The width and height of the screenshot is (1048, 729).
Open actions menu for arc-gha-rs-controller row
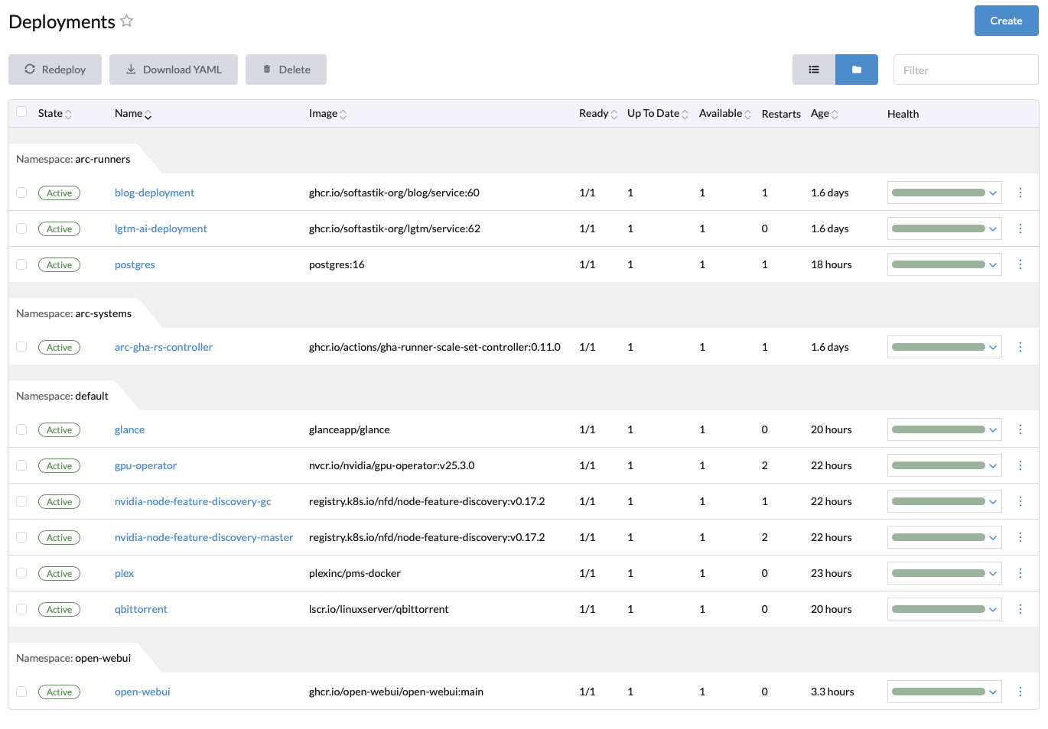click(1020, 347)
